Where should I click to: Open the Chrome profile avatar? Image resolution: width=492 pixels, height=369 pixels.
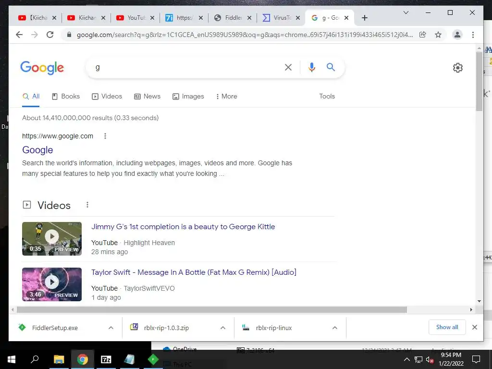(x=457, y=35)
